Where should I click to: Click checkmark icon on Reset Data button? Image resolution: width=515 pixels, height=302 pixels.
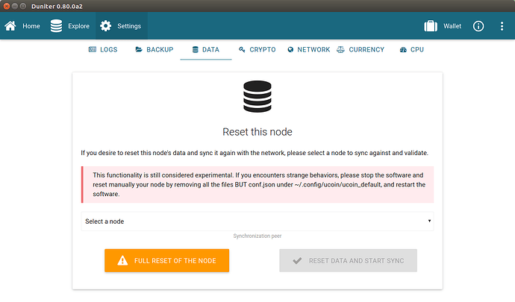tap(297, 261)
